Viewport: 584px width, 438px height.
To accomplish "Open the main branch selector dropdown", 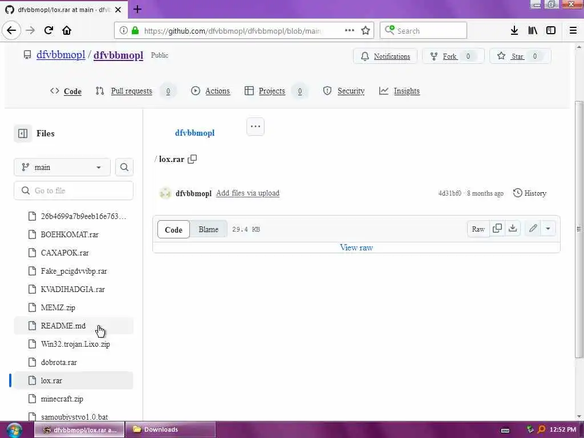I will click(62, 167).
